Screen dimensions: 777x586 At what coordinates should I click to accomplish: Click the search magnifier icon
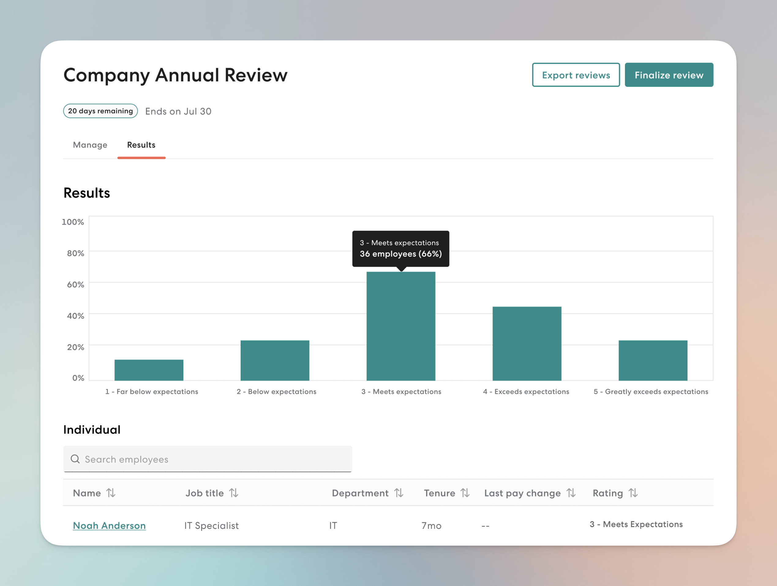tap(75, 459)
